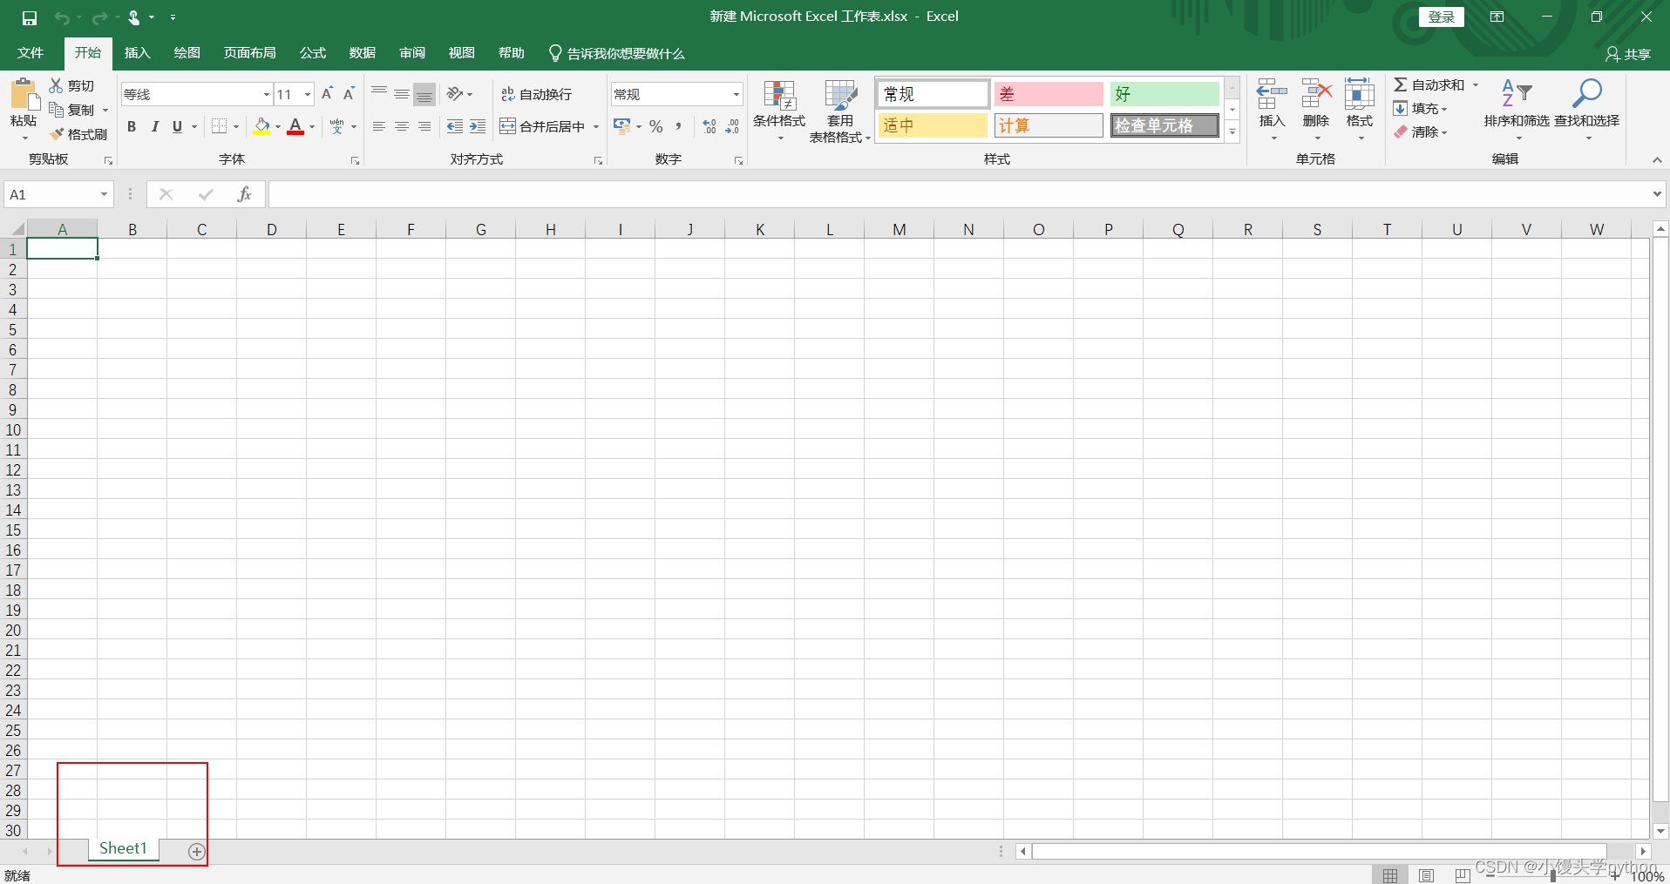1670x884 pixels.
Task: Collapse the ribbon with the chevron
Action: (x=1657, y=160)
